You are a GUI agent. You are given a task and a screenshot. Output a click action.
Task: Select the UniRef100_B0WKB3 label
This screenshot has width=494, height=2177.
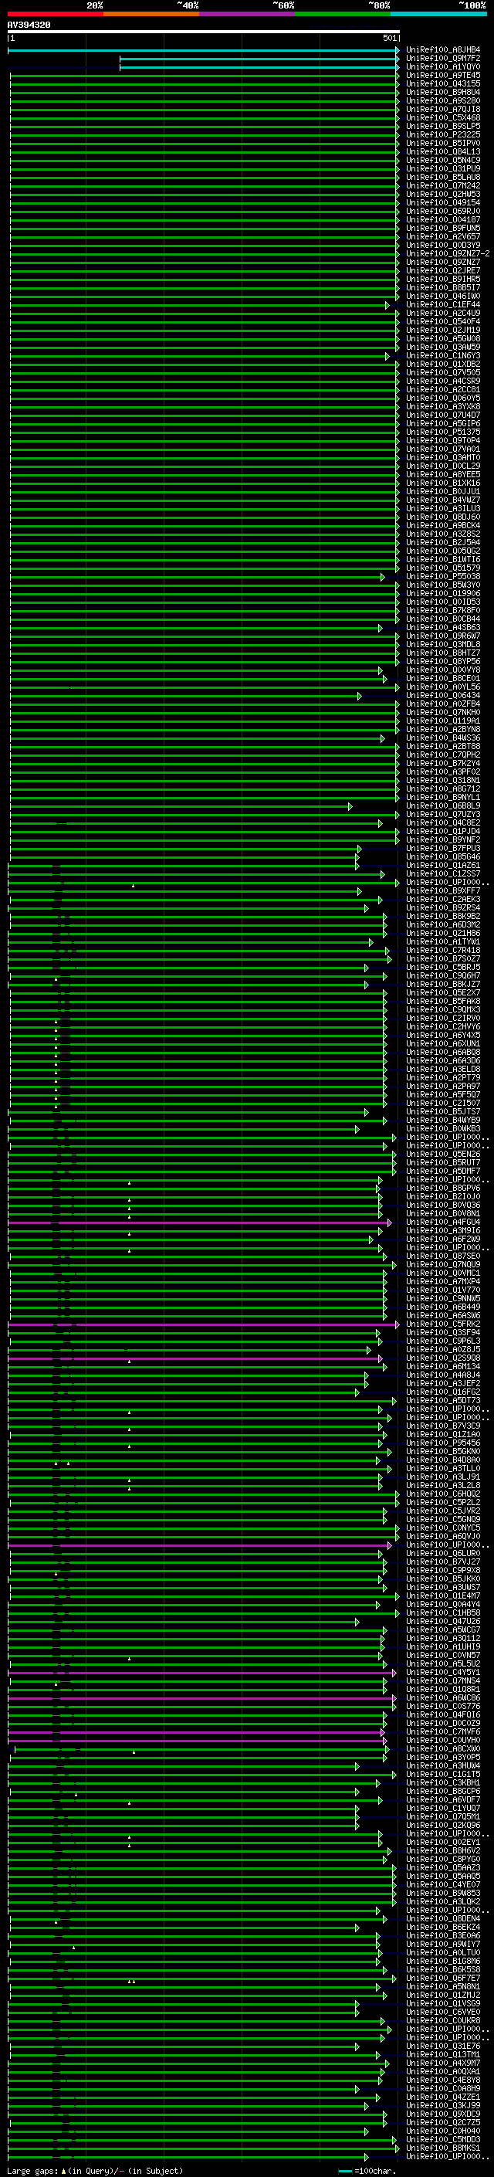(x=442, y=1129)
